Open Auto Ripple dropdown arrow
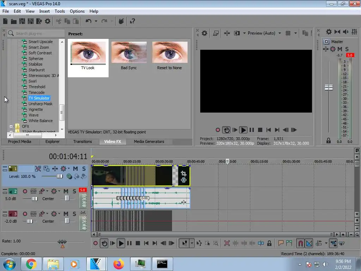This screenshot has height=271, width=361. tap(326, 243)
